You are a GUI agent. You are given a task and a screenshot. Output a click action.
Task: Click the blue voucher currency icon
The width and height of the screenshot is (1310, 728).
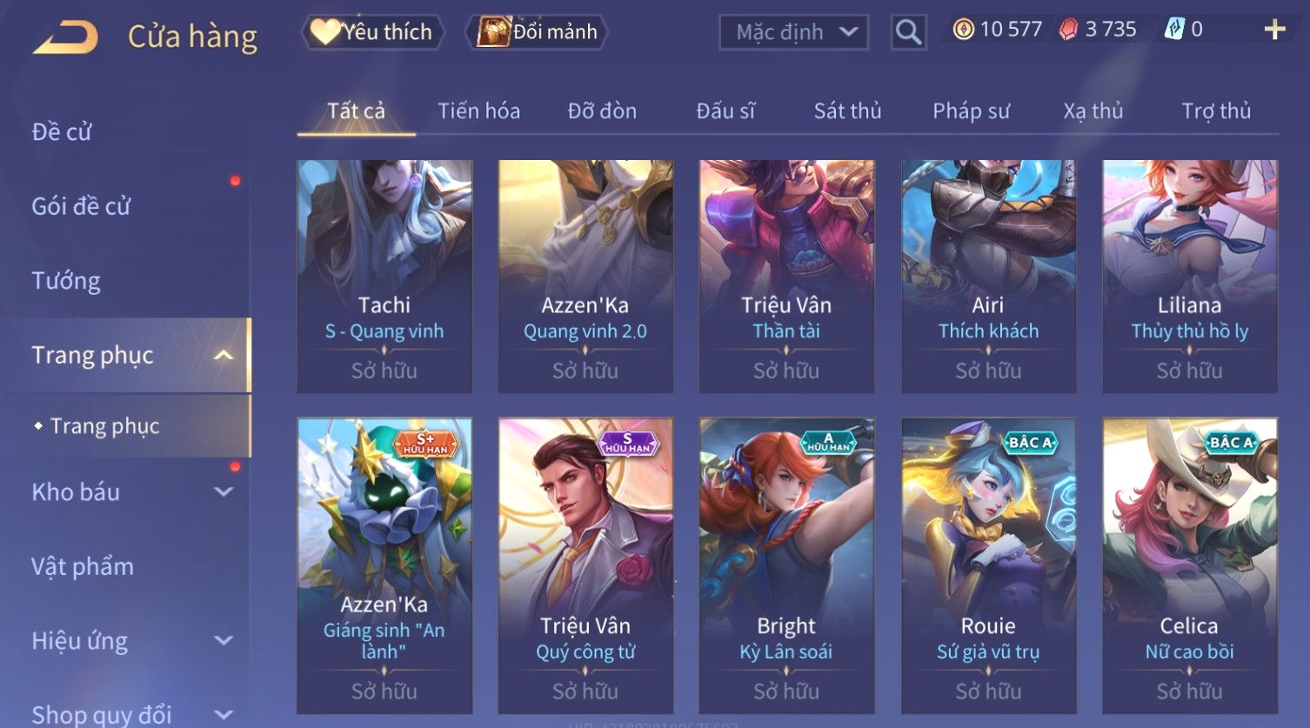coord(1174,30)
